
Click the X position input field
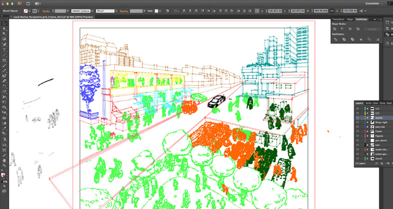point(275,11)
